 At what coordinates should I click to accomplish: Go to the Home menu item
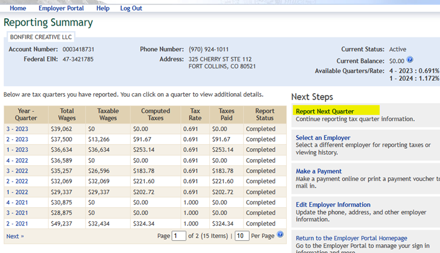pyautogui.click(x=18, y=8)
